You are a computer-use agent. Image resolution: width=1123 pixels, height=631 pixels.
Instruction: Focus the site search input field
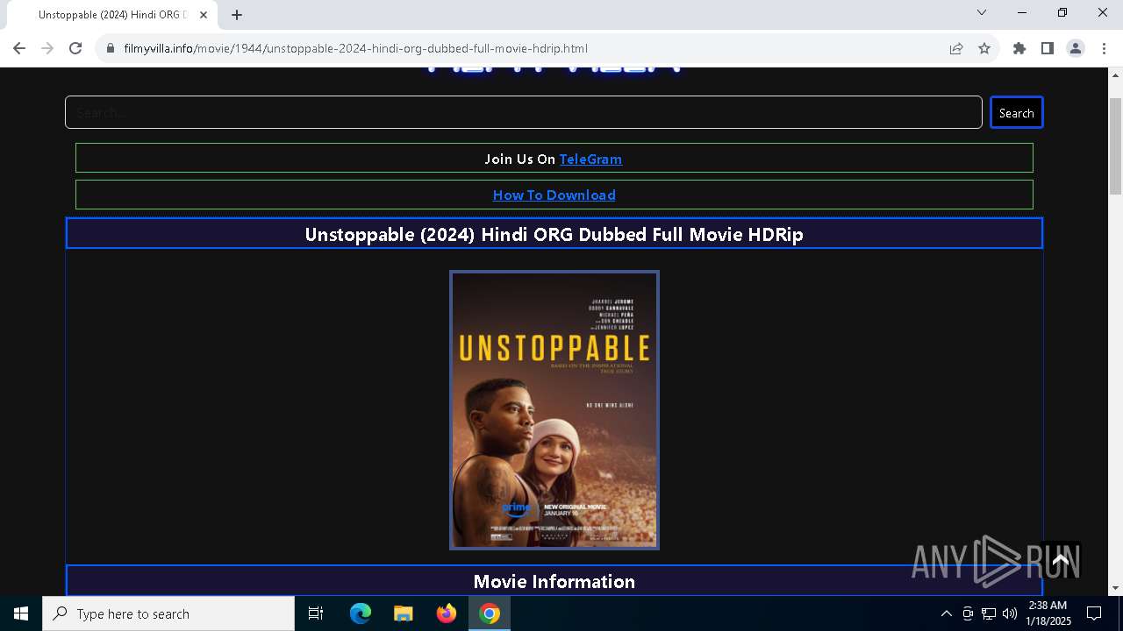(x=524, y=112)
